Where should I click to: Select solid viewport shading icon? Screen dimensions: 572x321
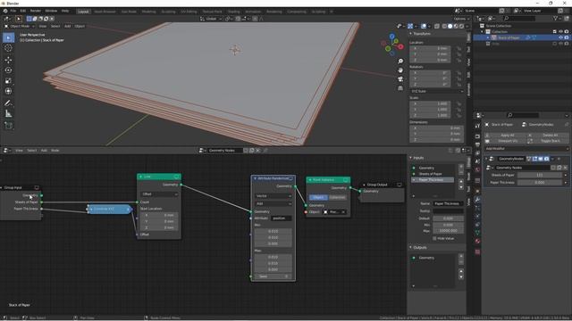point(450,26)
